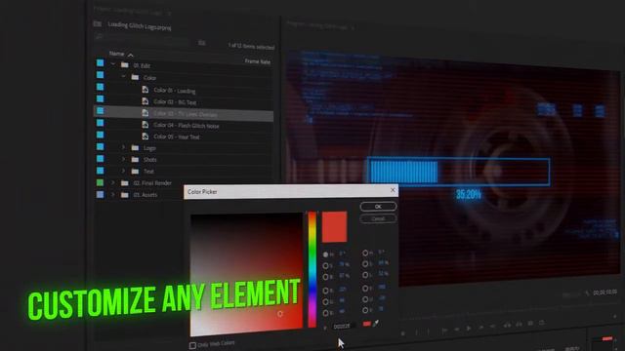Expand the Shots bin
This screenshot has width=625, height=351.
coord(124,159)
